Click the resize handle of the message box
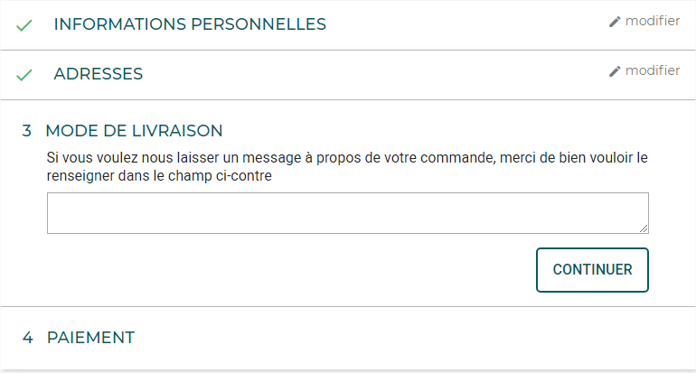696x373 pixels. pyautogui.click(x=644, y=228)
